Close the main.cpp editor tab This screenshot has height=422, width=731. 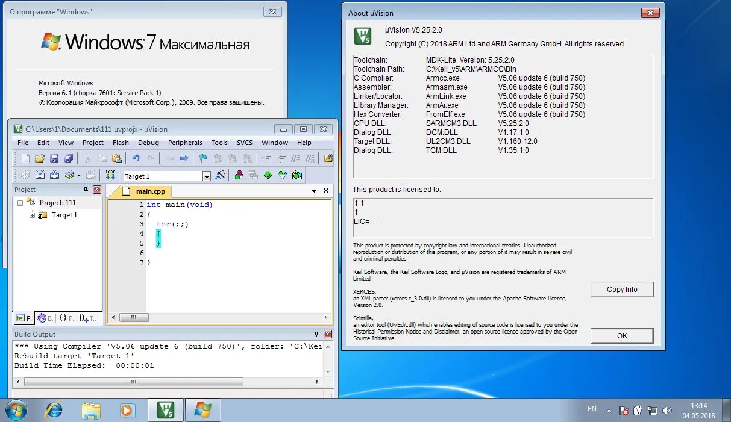click(x=326, y=191)
